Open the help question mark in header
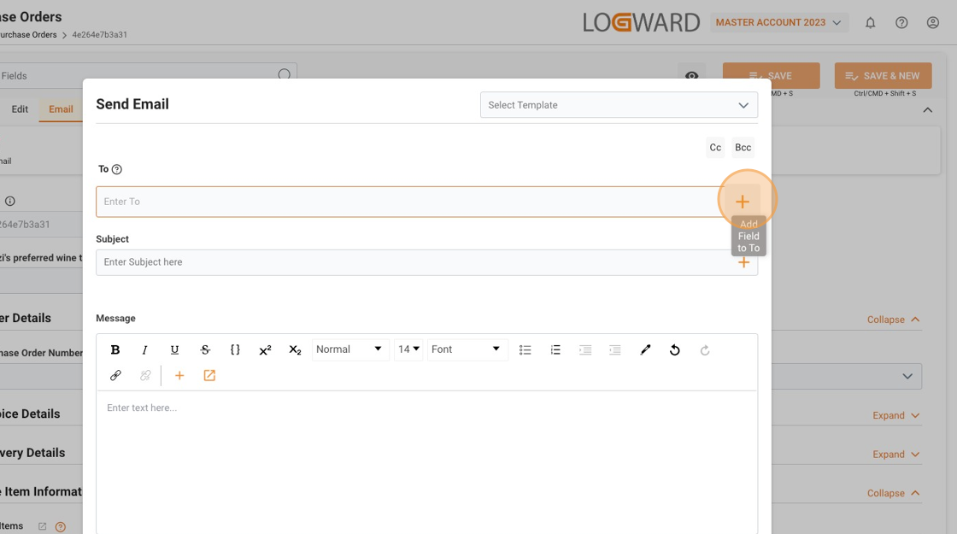 [x=901, y=22]
